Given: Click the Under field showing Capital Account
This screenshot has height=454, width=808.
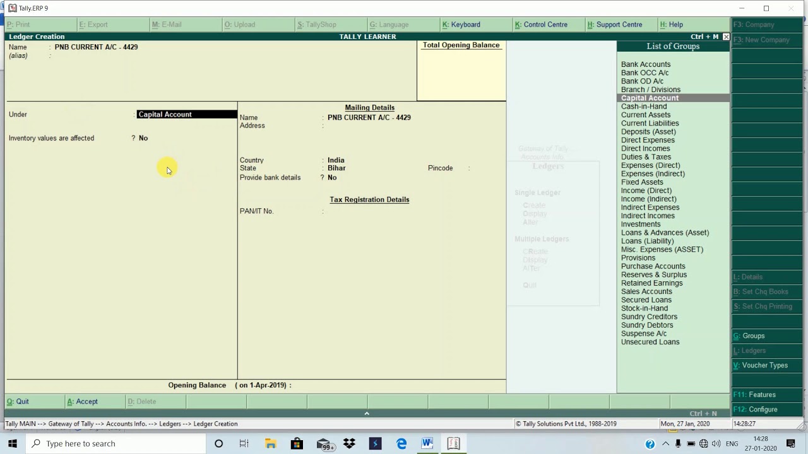Looking at the screenshot, I should (x=187, y=114).
